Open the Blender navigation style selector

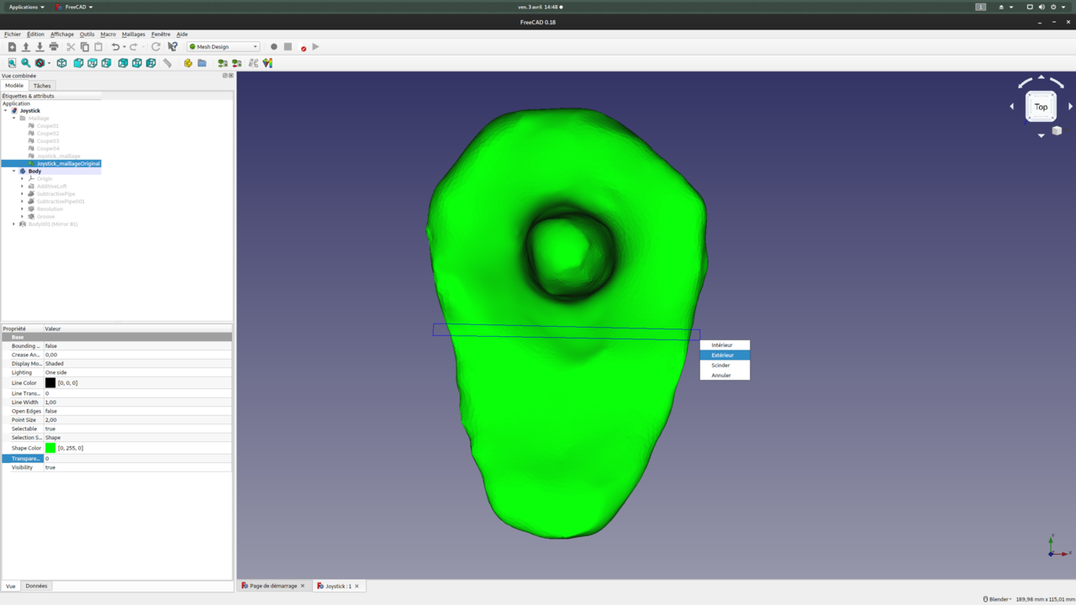998,599
